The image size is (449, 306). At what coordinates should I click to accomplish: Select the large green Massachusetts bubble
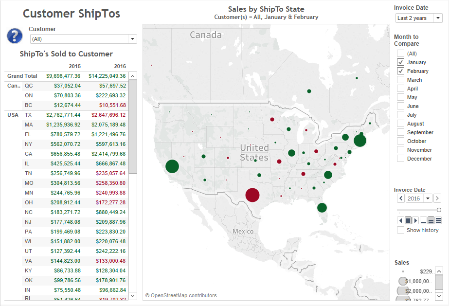(360, 141)
